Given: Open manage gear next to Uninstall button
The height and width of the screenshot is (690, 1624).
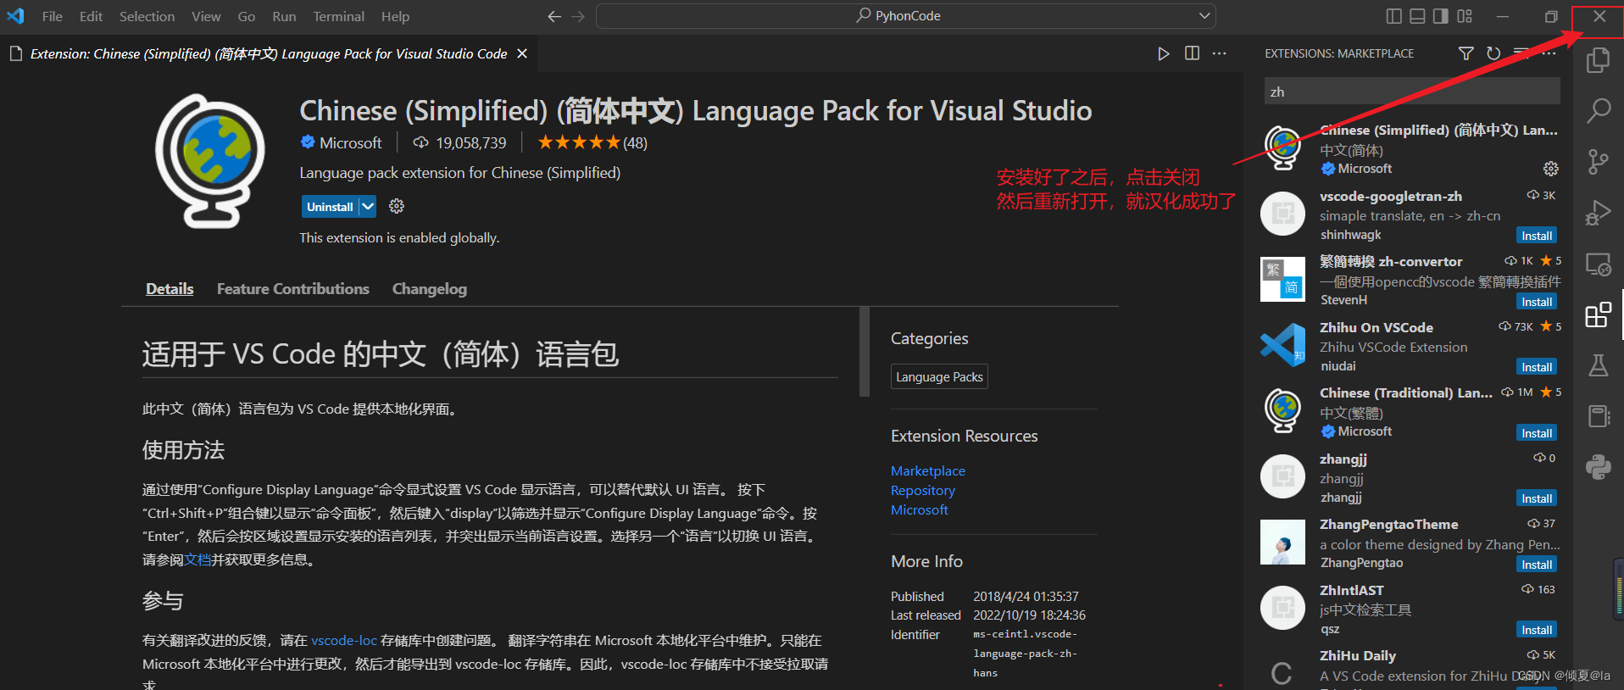Looking at the screenshot, I should pyautogui.click(x=396, y=206).
